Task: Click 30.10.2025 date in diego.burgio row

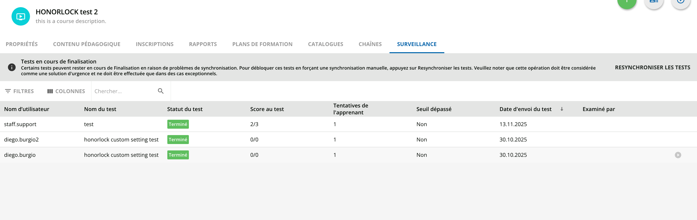Action: [x=513, y=155]
